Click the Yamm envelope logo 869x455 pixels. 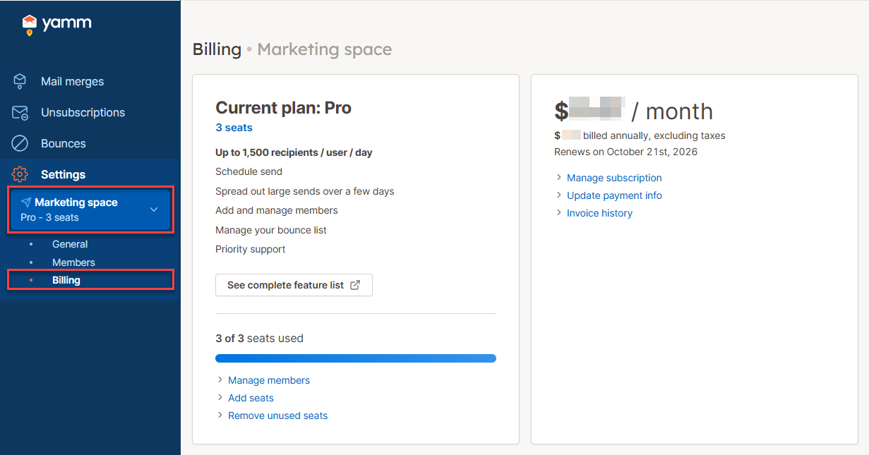pos(30,23)
